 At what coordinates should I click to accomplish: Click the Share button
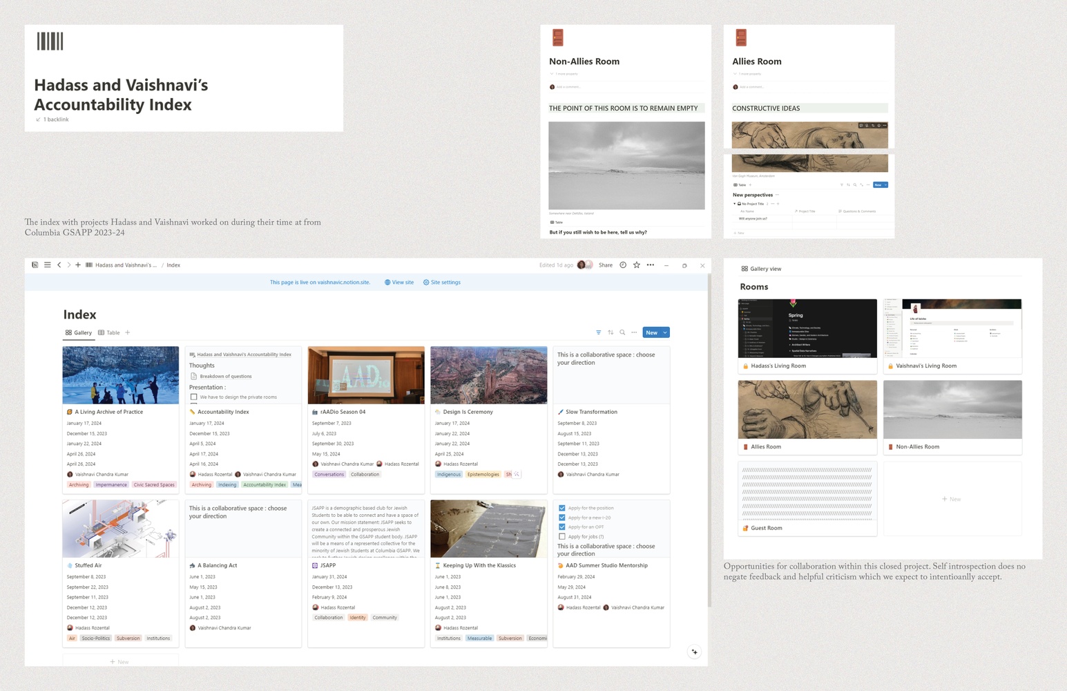[606, 265]
